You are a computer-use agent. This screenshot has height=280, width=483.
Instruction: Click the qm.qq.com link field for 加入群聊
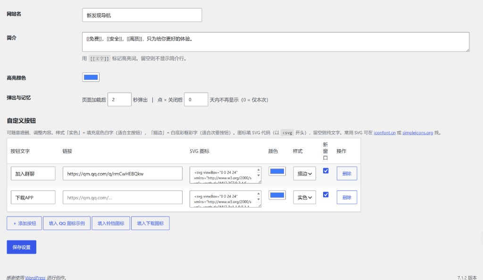(x=123, y=174)
